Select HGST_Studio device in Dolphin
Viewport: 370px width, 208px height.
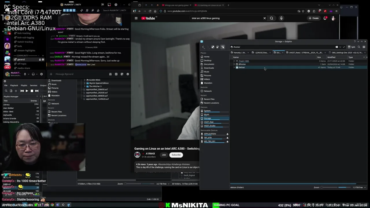(210, 126)
